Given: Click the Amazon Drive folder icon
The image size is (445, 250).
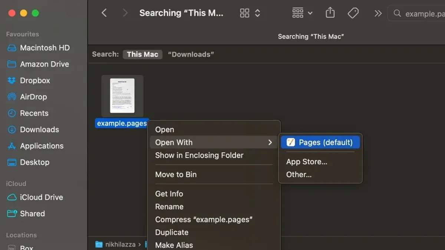Looking at the screenshot, I should click(x=12, y=64).
